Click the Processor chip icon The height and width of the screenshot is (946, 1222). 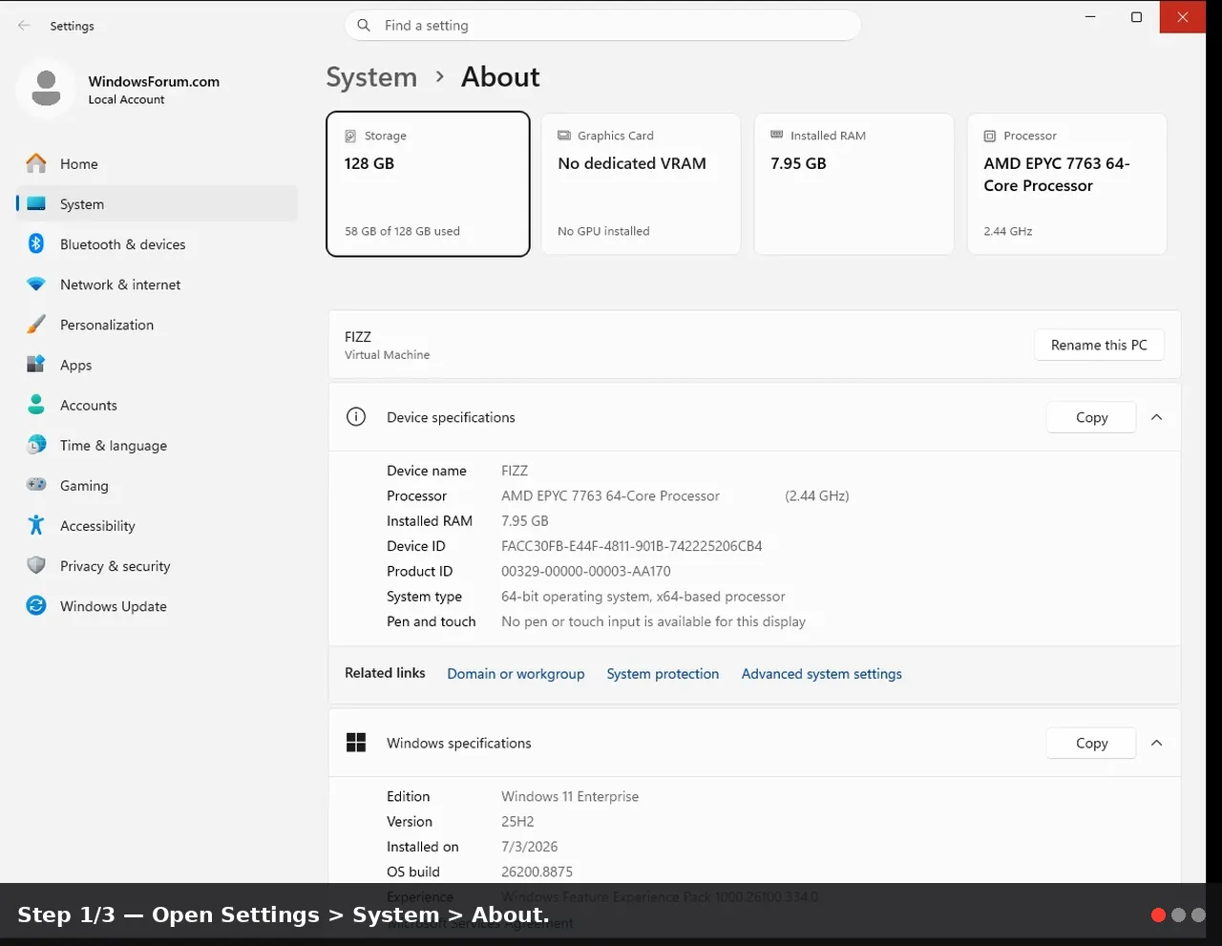click(990, 136)
